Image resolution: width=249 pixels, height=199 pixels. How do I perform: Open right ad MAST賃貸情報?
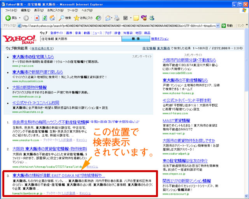pos(176,121)
